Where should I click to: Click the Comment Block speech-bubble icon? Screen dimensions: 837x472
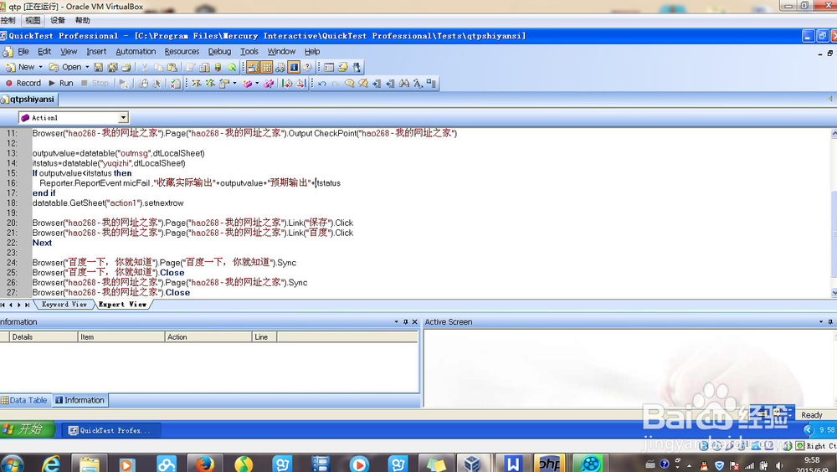pyautogui.click(x=350, y=84)
